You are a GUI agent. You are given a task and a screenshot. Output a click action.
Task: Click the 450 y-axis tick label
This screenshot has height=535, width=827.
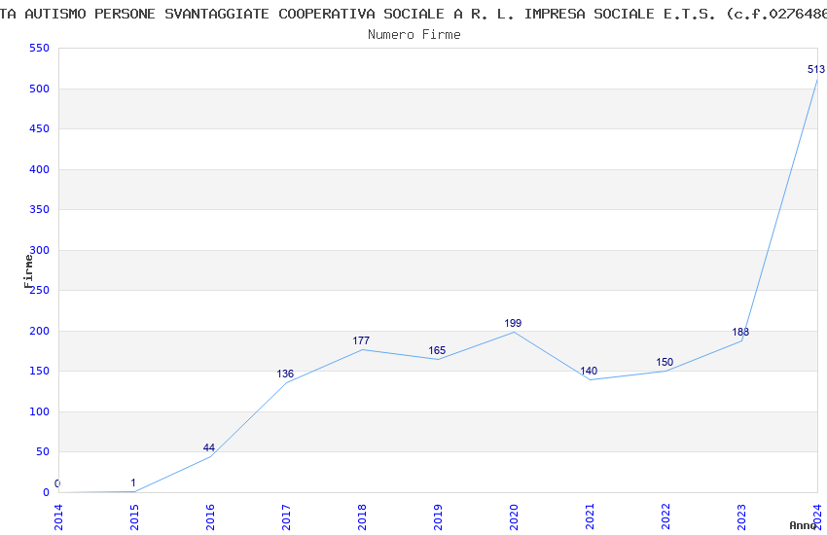(x=40, y=128)
